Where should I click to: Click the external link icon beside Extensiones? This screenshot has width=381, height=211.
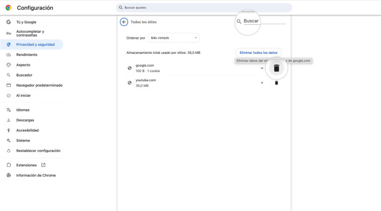(x=43, y=165)
